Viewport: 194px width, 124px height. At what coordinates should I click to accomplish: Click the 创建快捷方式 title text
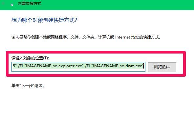pos(30,4)
